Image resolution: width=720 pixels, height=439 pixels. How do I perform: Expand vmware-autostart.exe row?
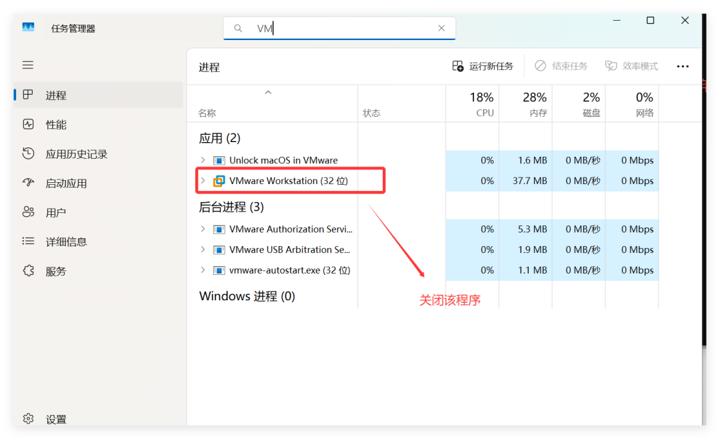coord(203,270)
